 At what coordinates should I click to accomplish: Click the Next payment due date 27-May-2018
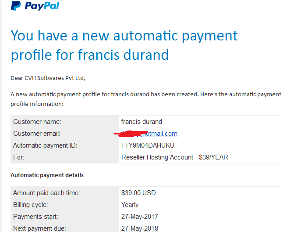tap(140, 228)
